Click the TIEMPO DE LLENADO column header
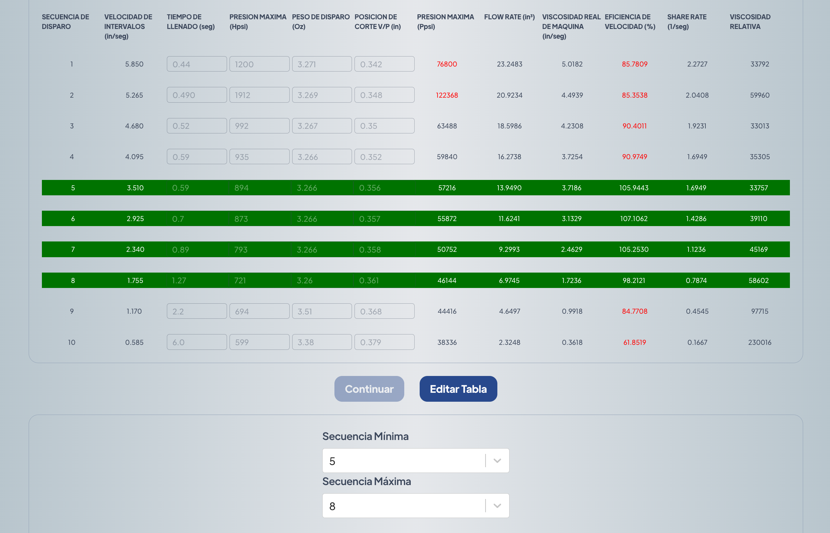This screenshot has height=533, width=830. 190,22
